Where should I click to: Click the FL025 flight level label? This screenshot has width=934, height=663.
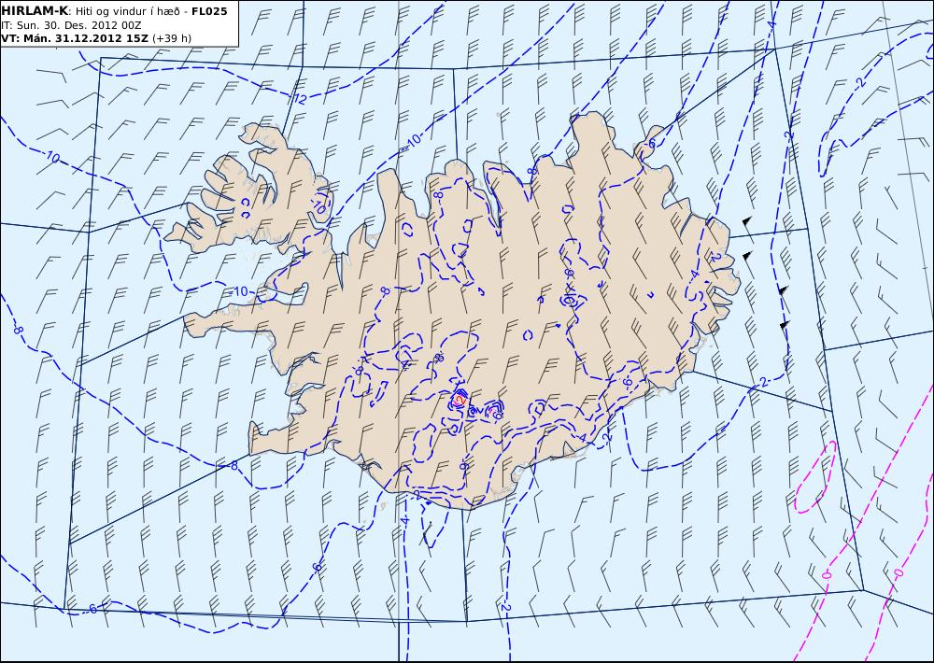tap(209, 11)
